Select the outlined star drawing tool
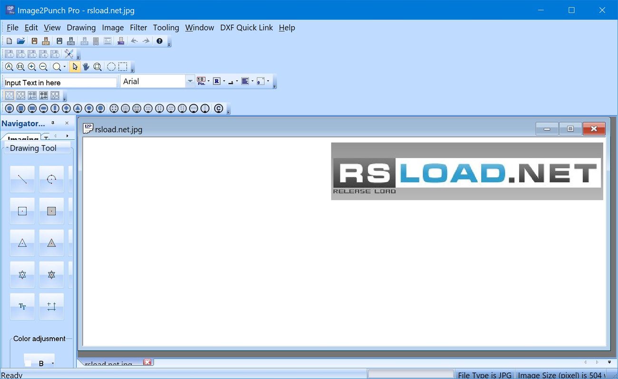618x379 pixels. (x=22, y=275)
